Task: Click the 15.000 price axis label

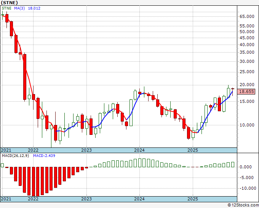Action: coord(247,101)
